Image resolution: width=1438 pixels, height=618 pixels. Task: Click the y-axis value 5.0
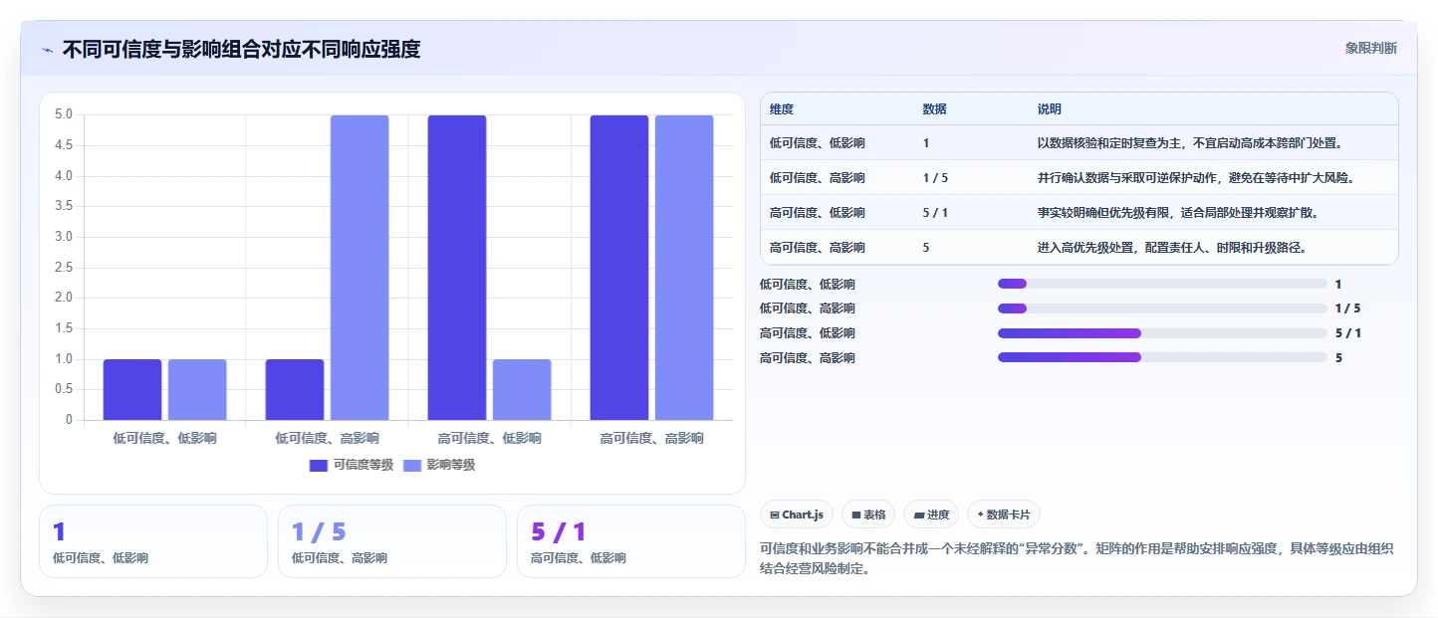64,114
